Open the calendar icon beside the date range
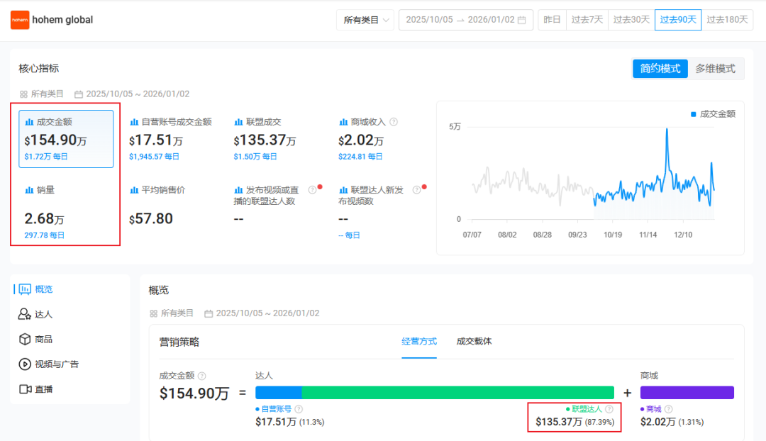 pyautogui.click(x=523, y=20)
